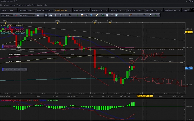Click the flag marker icon

(70, 15)
